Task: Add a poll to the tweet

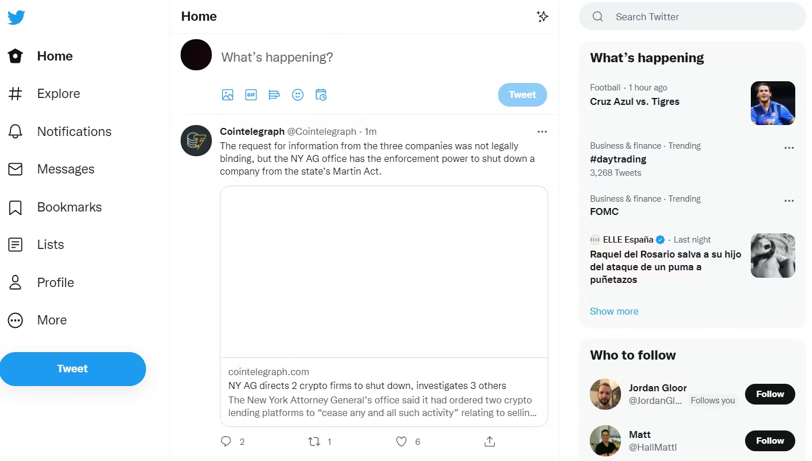Action: point(274,95)
